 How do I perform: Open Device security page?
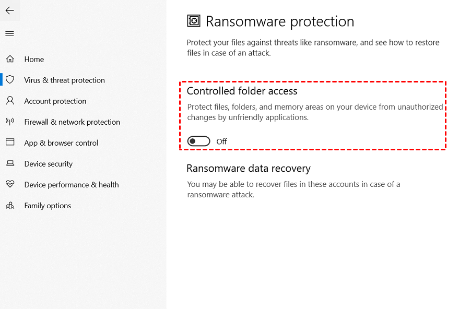(48, 164)
